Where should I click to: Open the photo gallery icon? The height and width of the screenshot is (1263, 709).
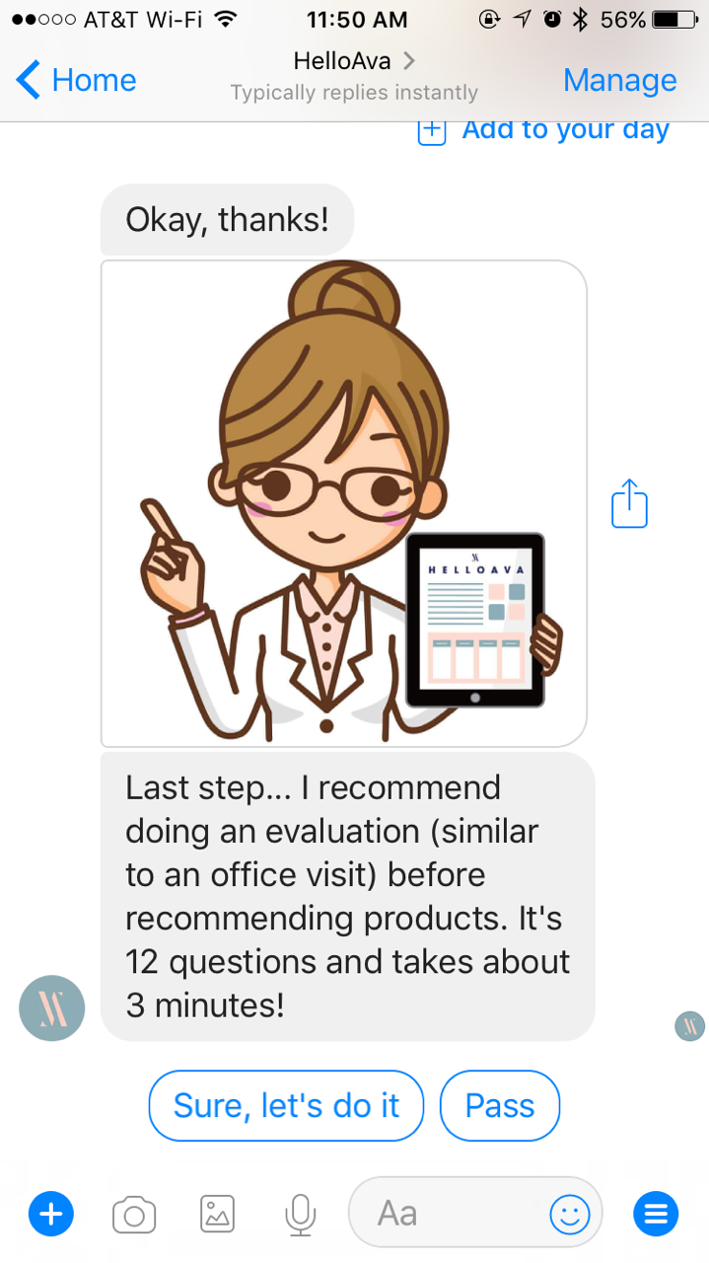coord(217,1214)
